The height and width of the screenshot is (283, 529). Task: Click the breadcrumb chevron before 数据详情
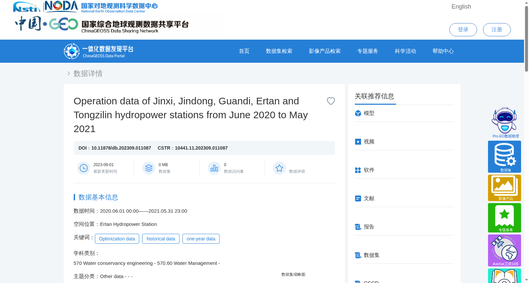tap(68, 73)
